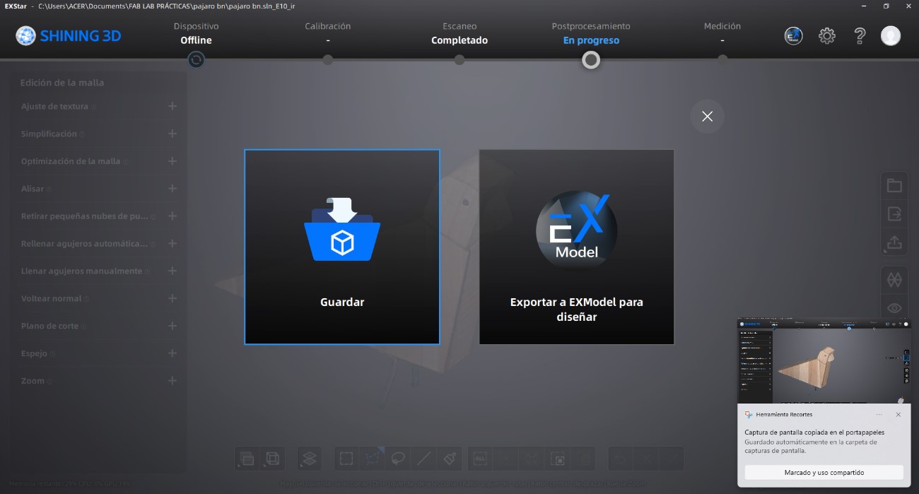
Task: Go to the Postprocesamiento stage
Action: coord(591,33)
